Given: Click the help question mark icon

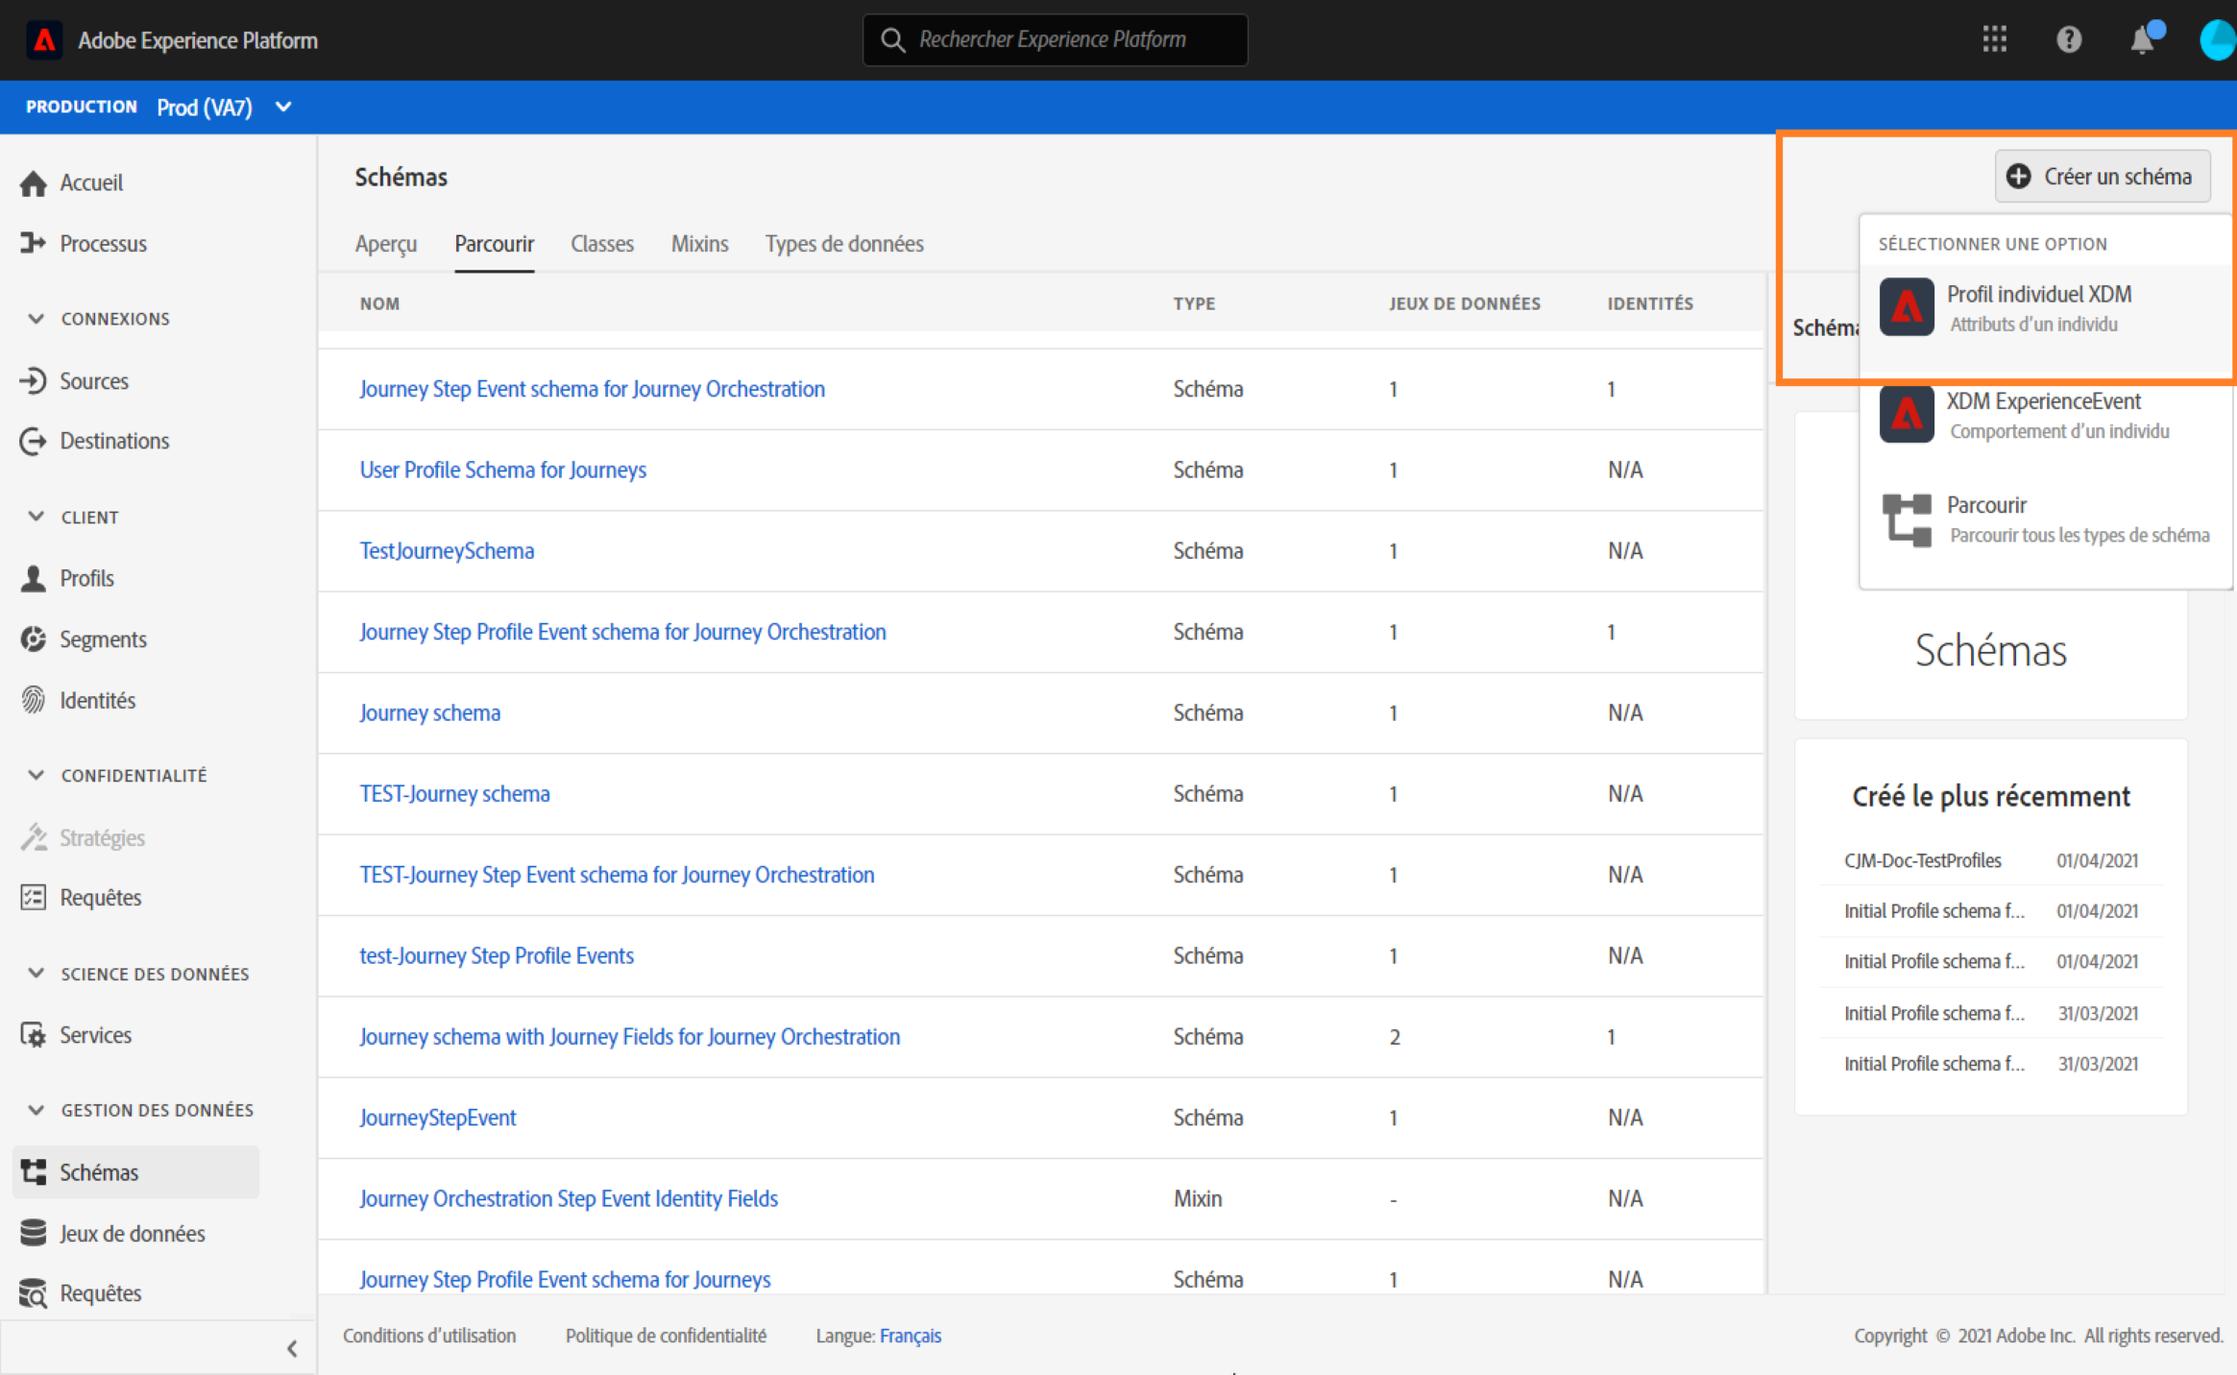Looking at the screenshot, I should (x=2068, y=39).
